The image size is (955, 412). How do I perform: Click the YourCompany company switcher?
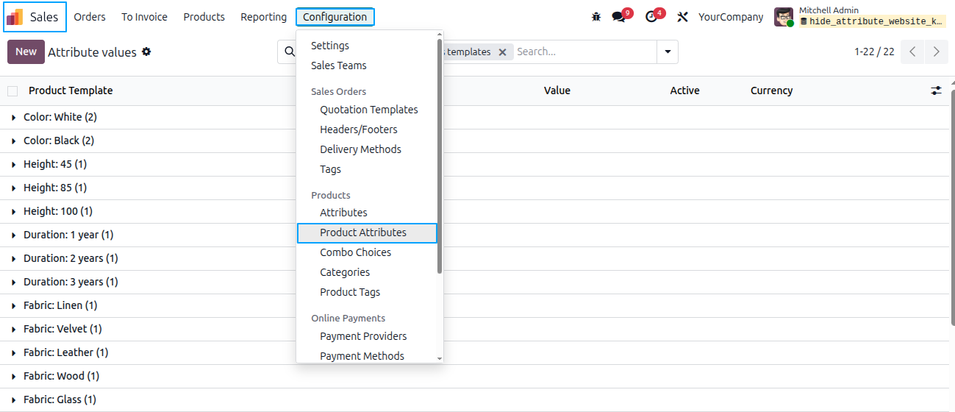731,17
